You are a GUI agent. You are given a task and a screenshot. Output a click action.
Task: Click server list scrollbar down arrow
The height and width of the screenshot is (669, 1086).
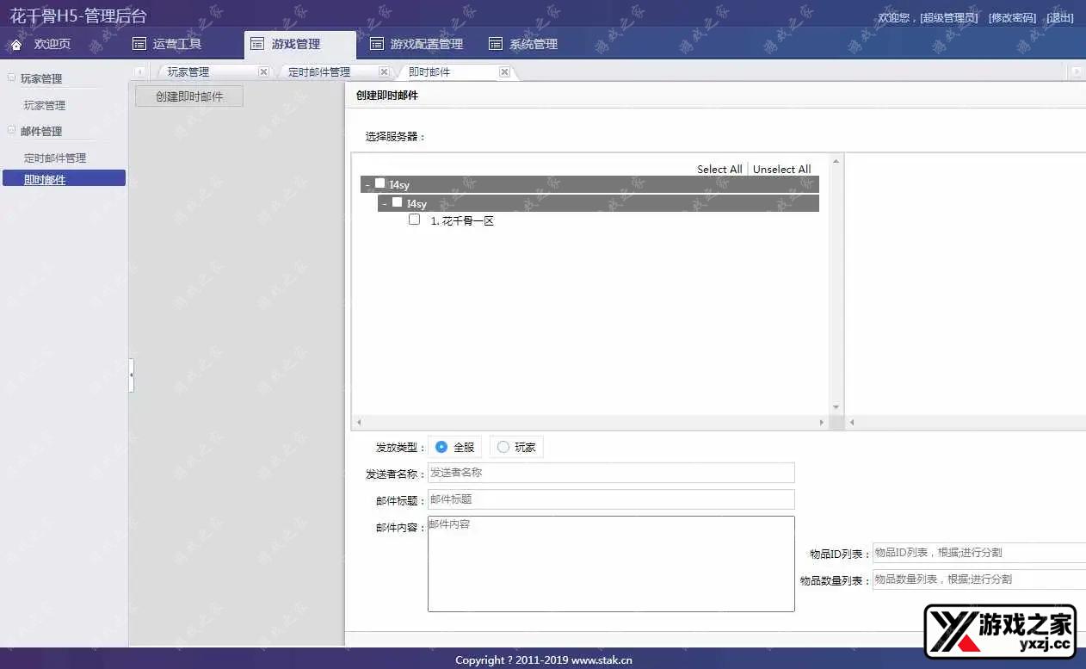pyautogui.click(x=836, y=407)
